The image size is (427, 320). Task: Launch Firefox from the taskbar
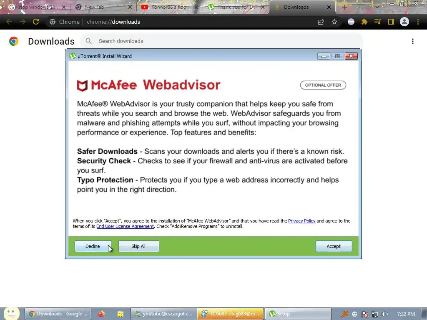tap(101, 314)
